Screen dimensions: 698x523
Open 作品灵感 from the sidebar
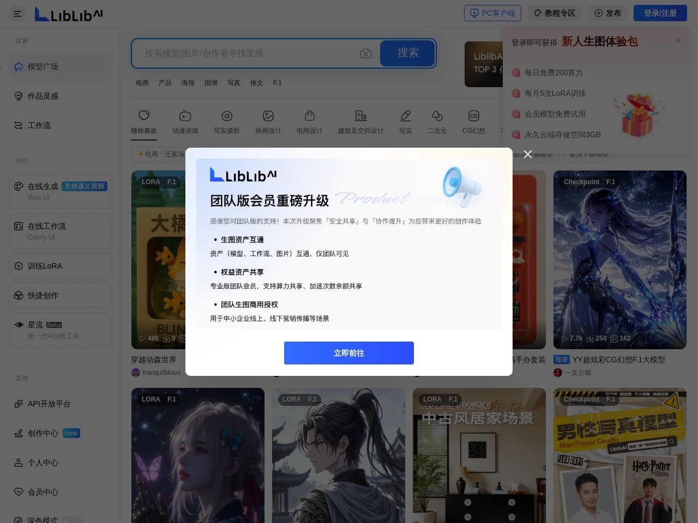pos(43,96)
